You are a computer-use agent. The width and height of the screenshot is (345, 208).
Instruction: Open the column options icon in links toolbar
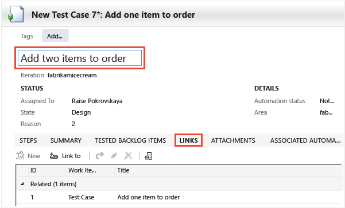click(148, 156)
